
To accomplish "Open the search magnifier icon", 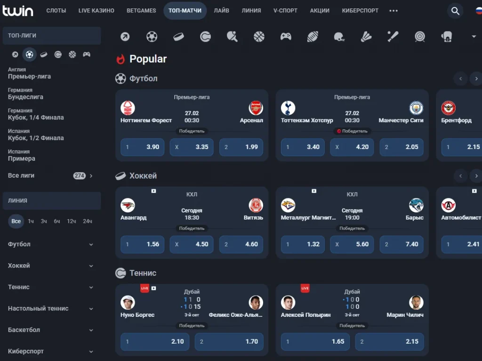I will point(455,11).
